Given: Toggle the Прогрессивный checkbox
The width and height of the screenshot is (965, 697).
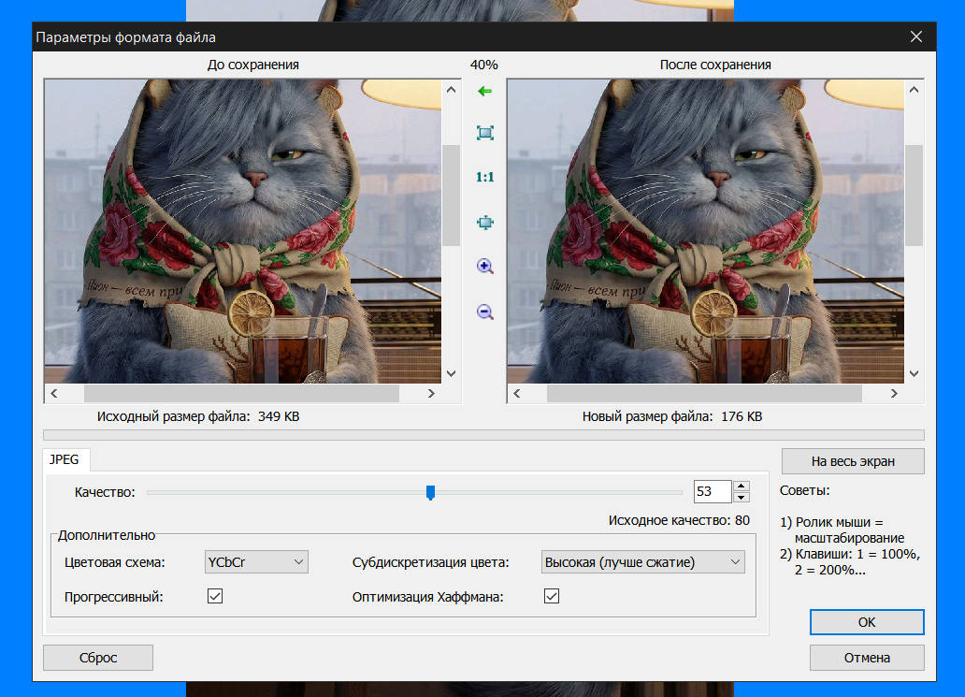Looking at the screenshot, I should tap(215, 596).
